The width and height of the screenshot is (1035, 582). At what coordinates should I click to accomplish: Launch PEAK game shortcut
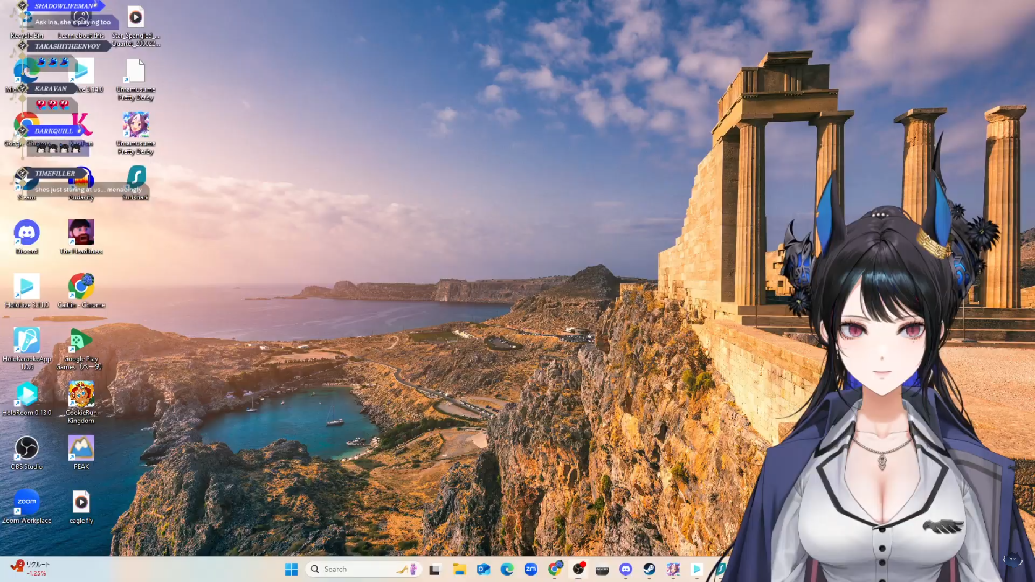[81, 448]
